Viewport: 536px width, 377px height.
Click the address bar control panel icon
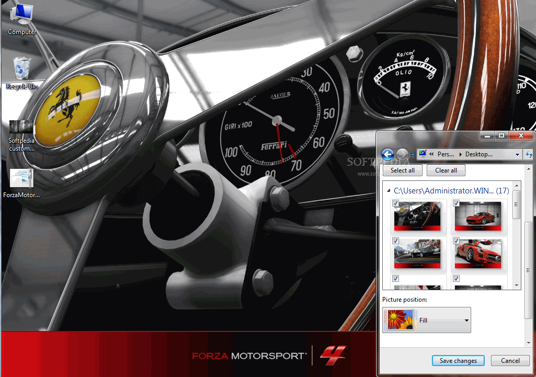(423, 154)
